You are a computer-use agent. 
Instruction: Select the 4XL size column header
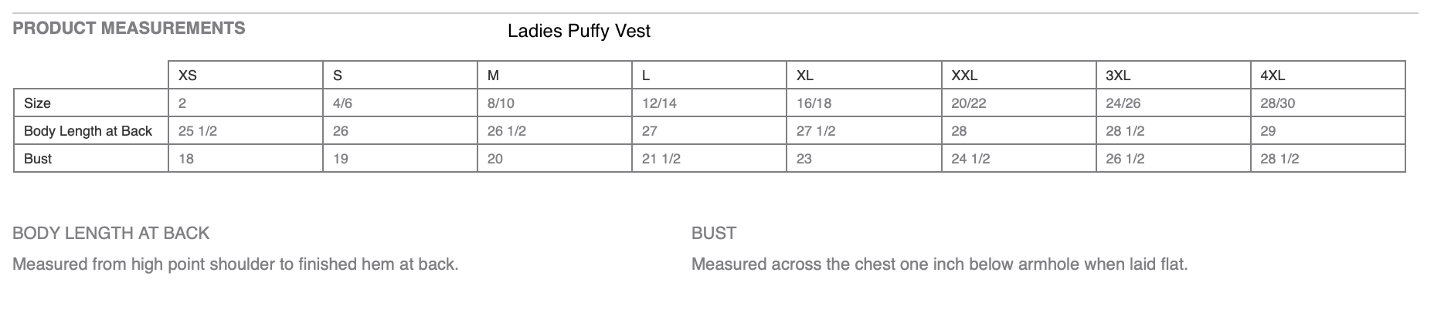(1273, 76)
